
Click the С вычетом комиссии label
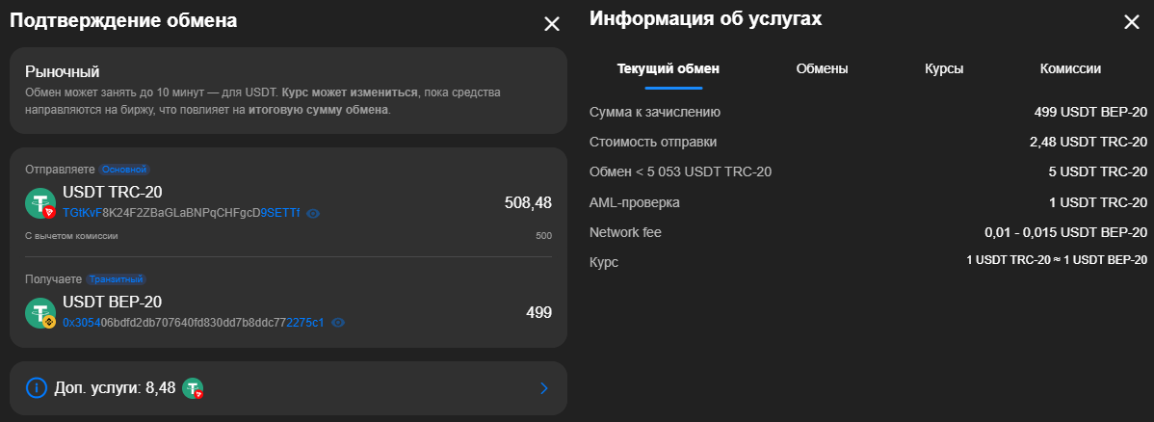click(x=71, y=236)
